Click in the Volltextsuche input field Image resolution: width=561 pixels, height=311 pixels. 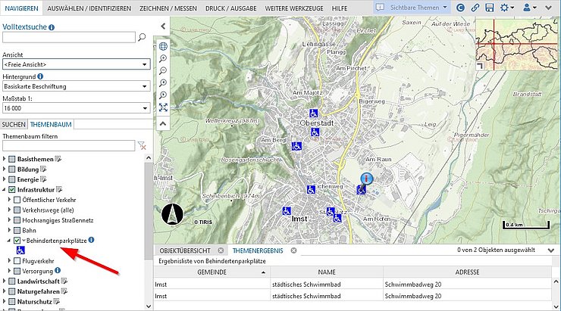[68, 37]
